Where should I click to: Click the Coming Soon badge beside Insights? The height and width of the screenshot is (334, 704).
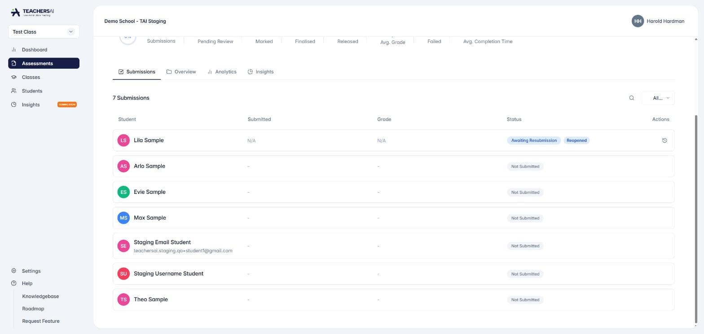[67, 105]
